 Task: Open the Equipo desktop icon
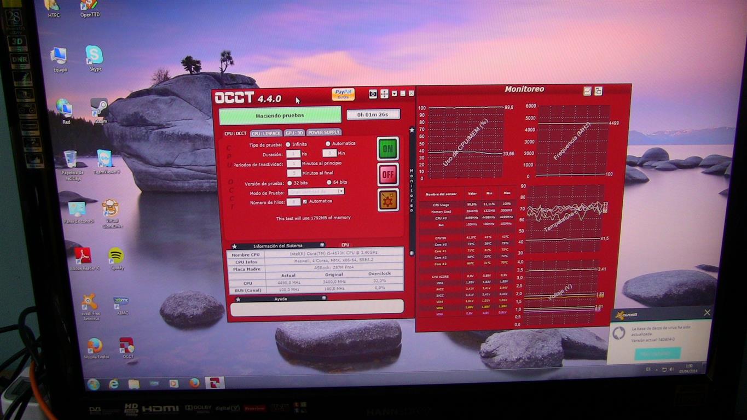click(x=59, y=60)
